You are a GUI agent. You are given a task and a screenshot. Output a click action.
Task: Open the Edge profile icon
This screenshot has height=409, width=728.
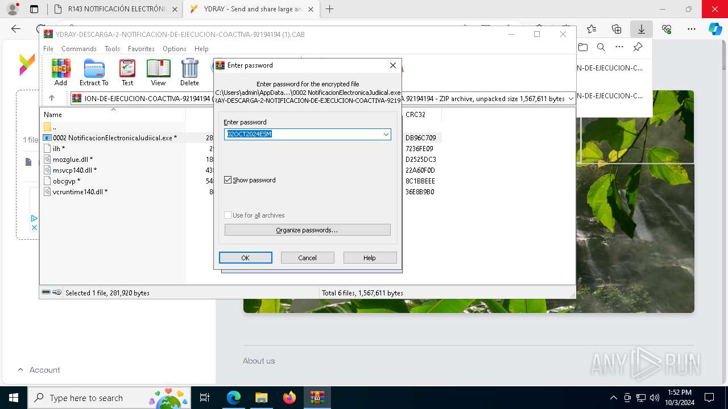[x=13, y=9]
